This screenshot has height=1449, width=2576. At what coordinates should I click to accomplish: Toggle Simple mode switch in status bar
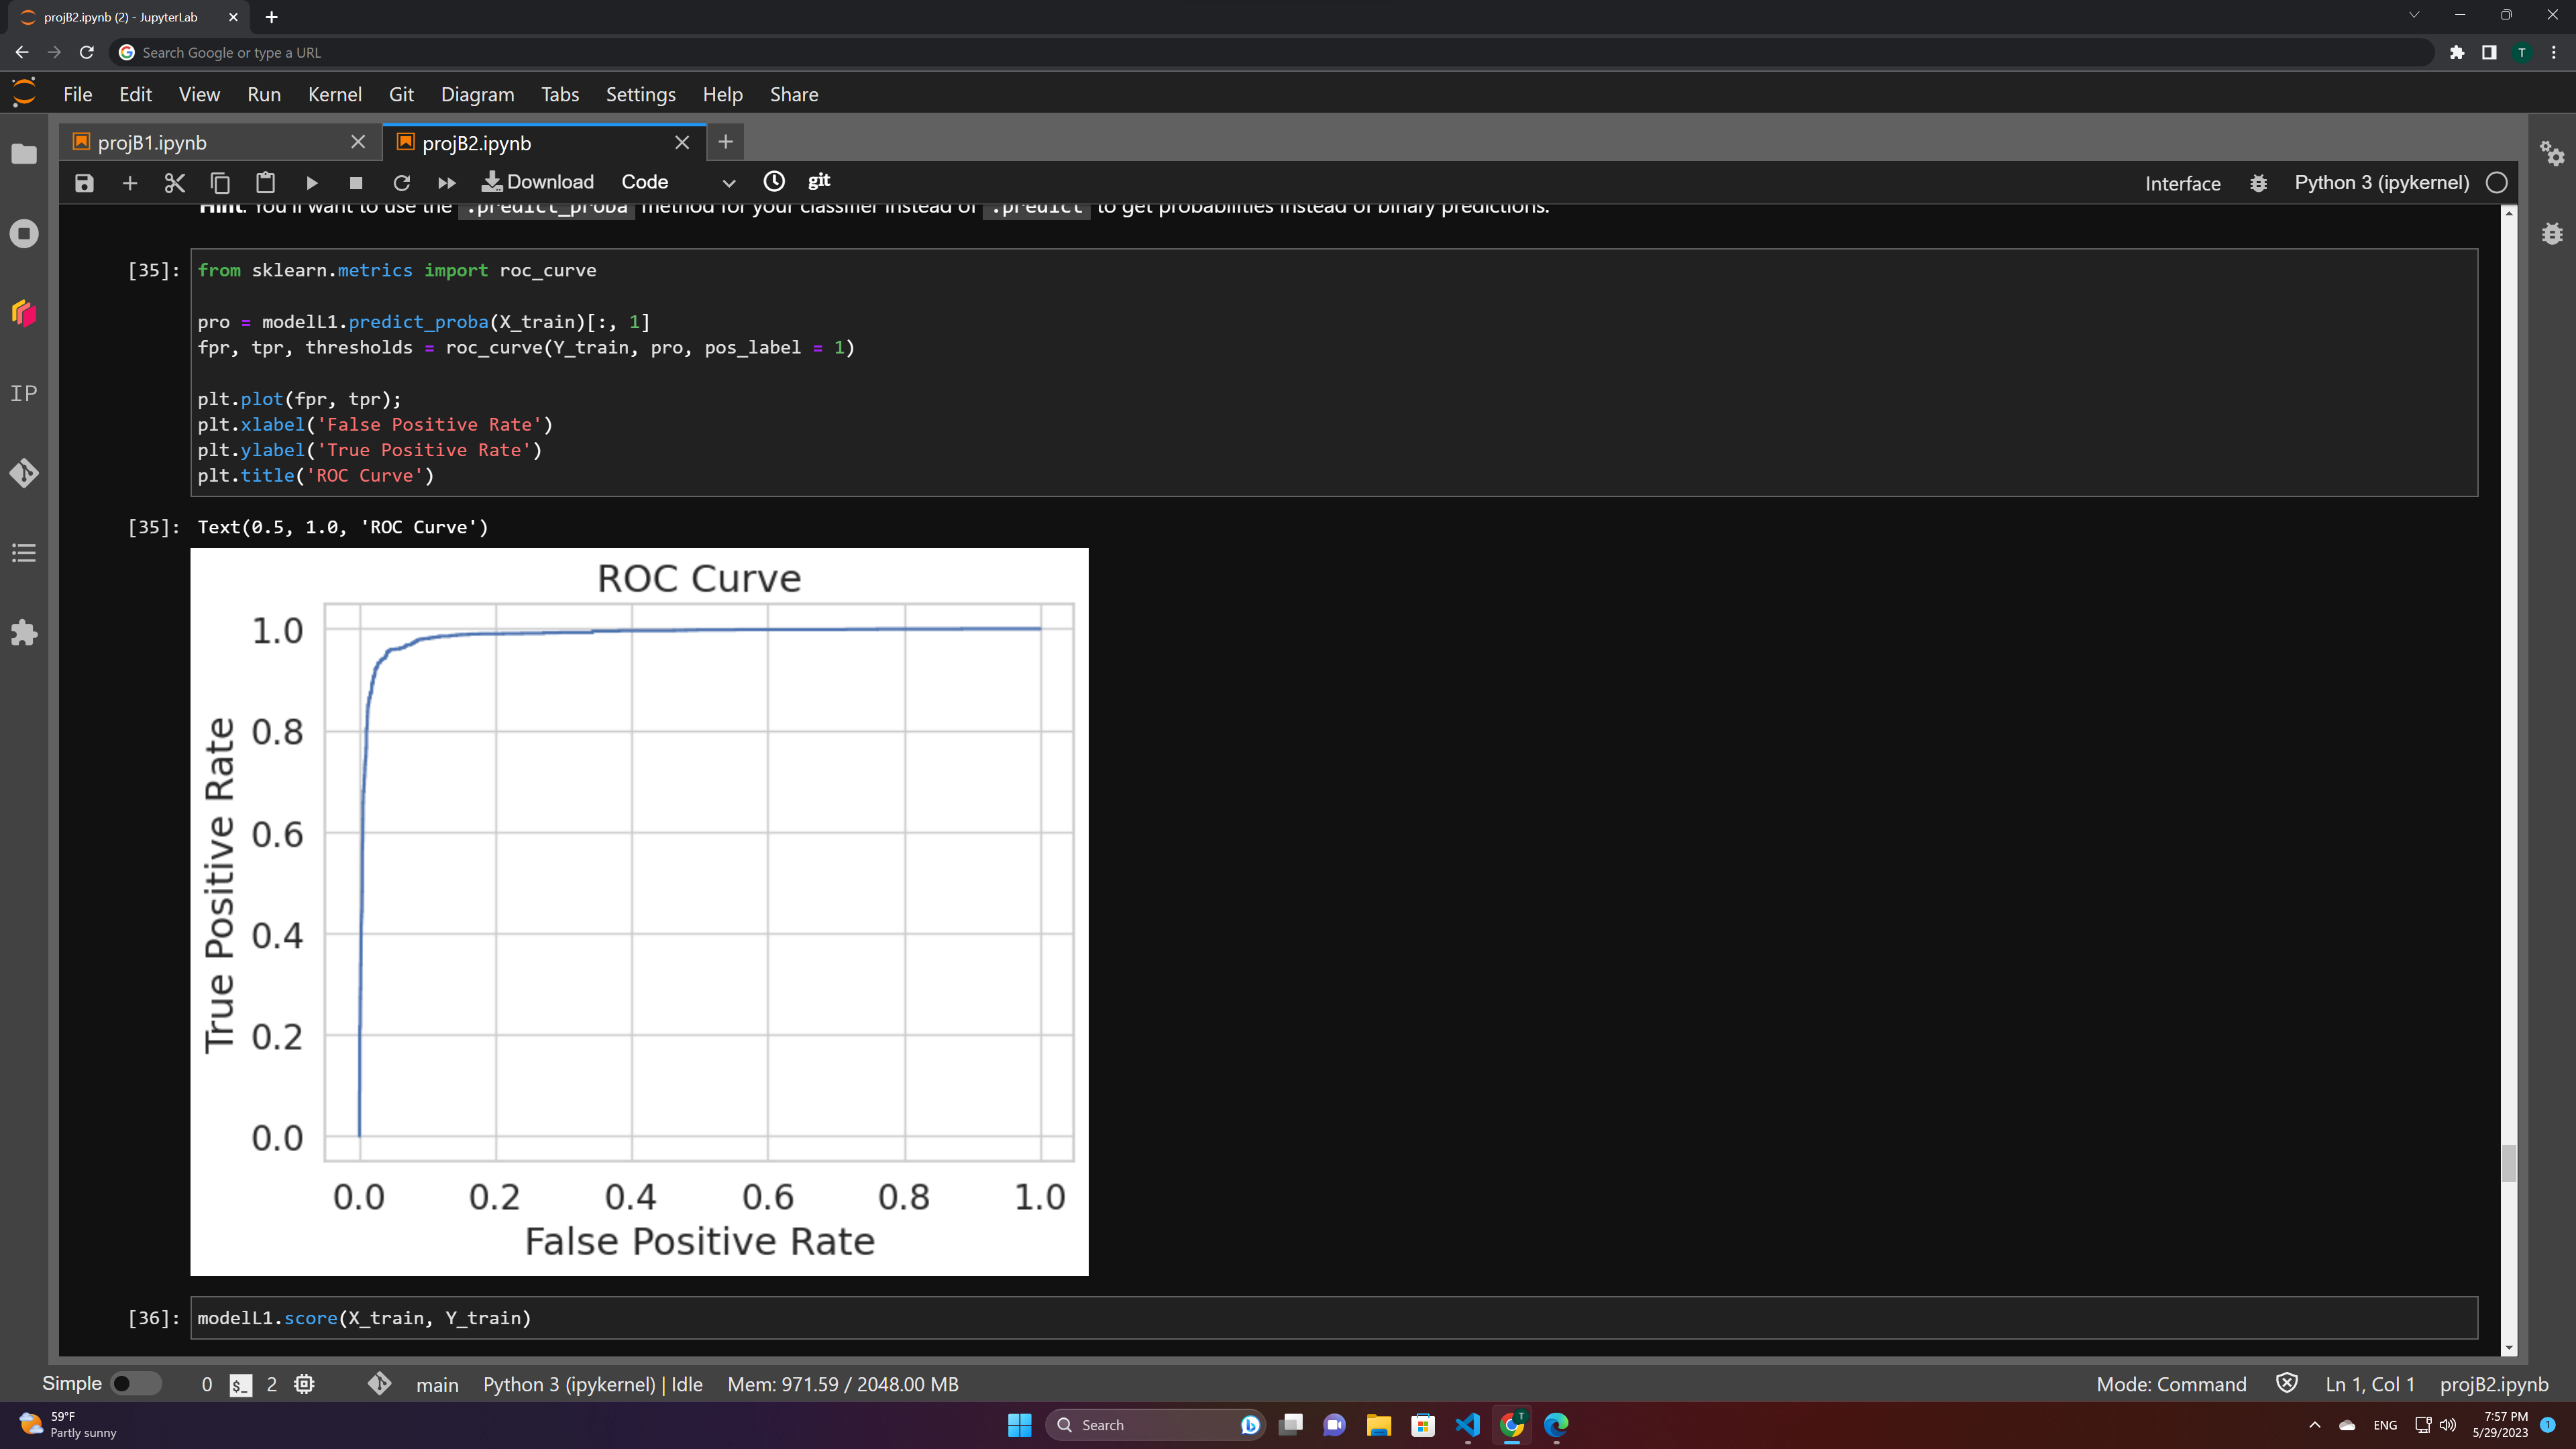click(135, 1383)
